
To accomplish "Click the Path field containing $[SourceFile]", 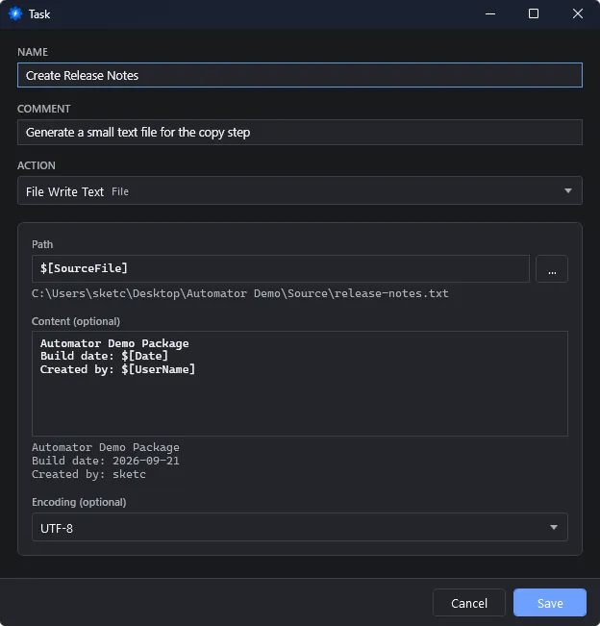I will pos(281,268).
